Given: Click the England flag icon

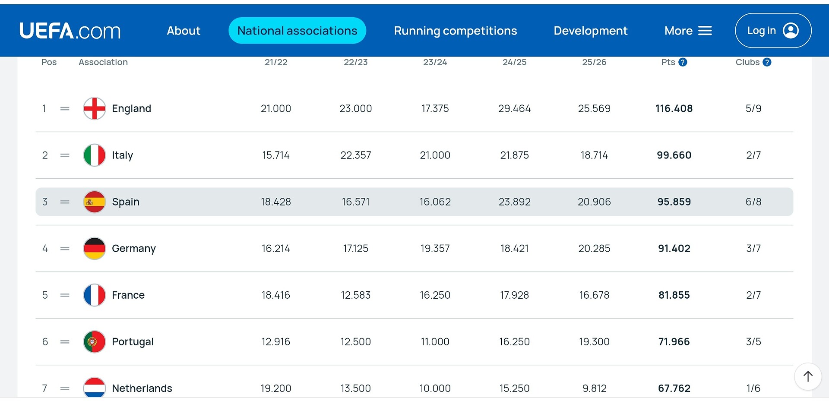Looking at the screenshot, I should point(94,108).
